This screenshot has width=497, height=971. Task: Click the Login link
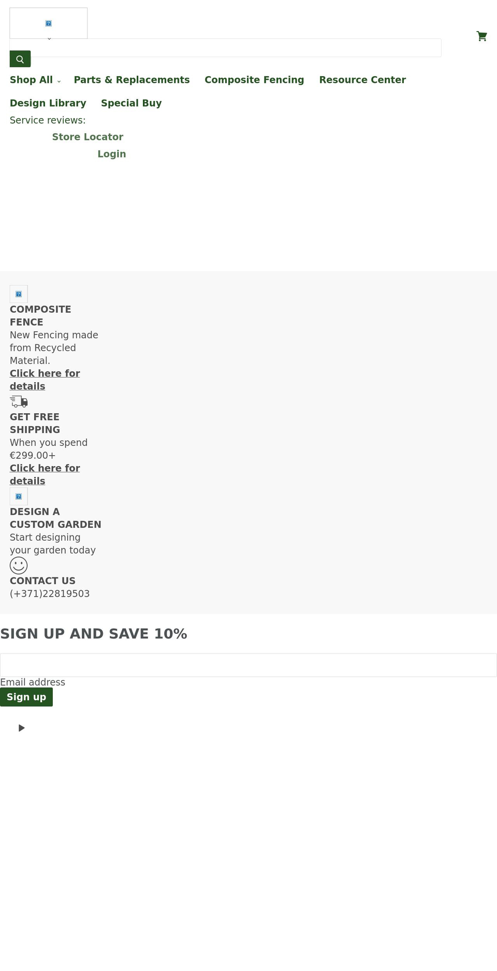point(111,154)
